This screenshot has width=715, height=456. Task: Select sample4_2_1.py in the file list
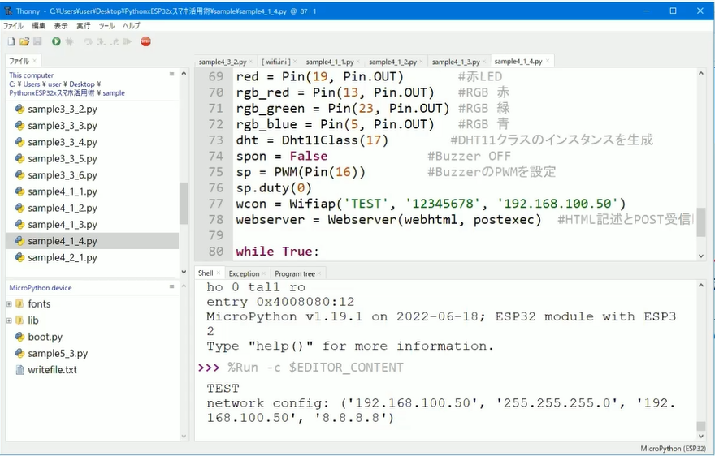(63, 257)
